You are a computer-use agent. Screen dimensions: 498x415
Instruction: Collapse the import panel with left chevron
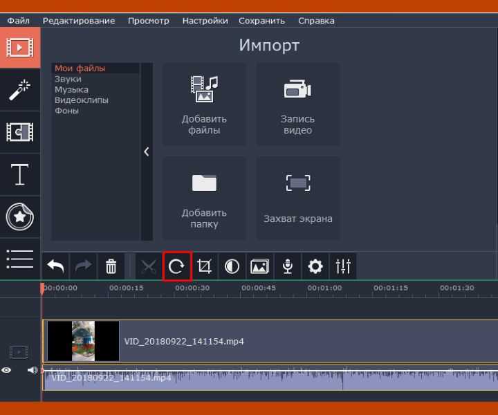tap(147, 152)
